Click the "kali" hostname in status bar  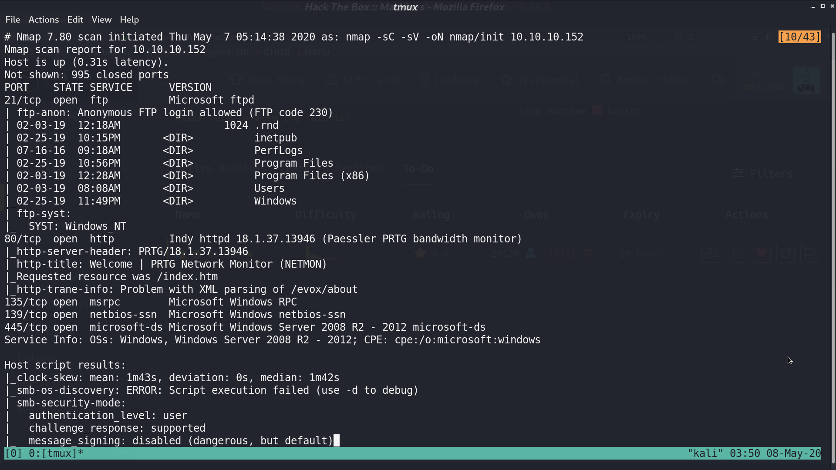pyautogui.click(x=705, y=453)
